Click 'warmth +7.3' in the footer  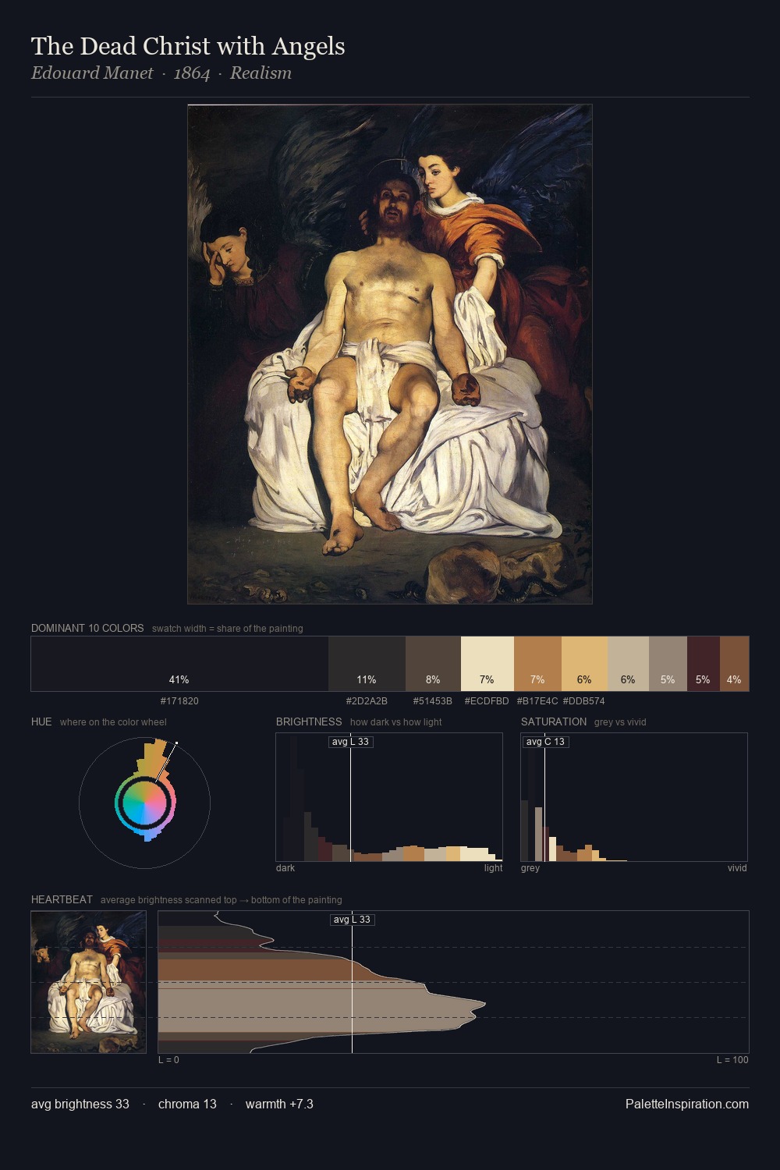pyautogui.click(x=279, y=1104)
